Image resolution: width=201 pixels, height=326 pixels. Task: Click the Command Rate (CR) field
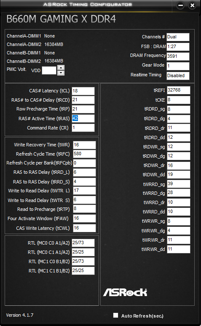(x=83, y=128)
